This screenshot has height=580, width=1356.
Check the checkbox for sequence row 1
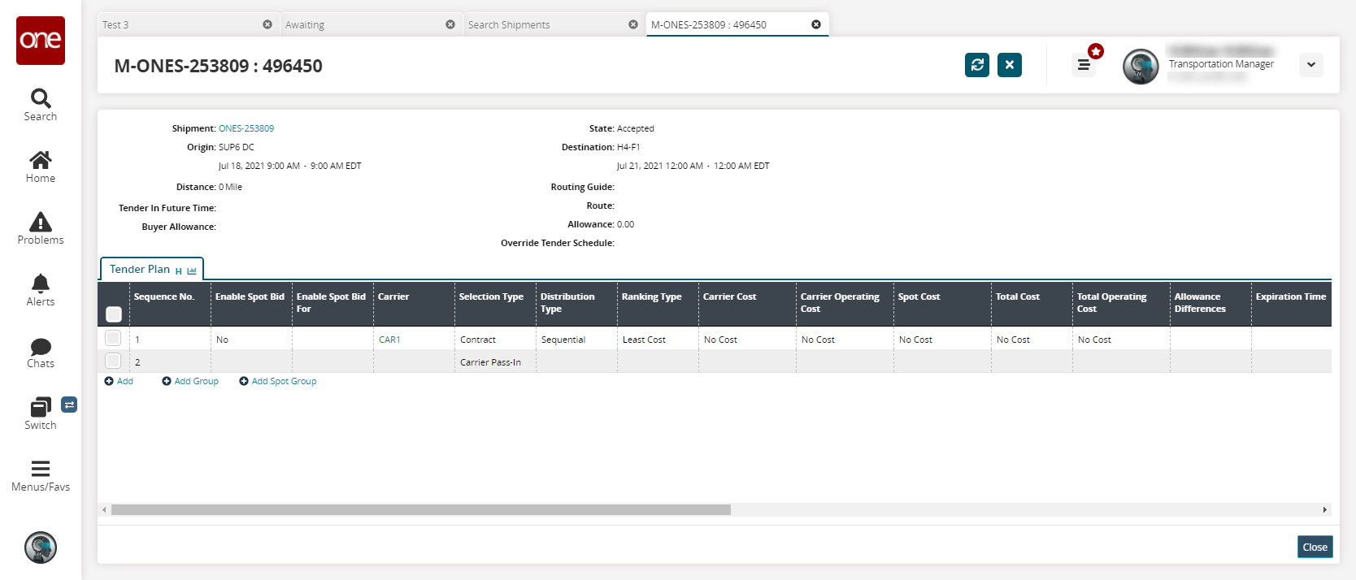pos(113,339)
